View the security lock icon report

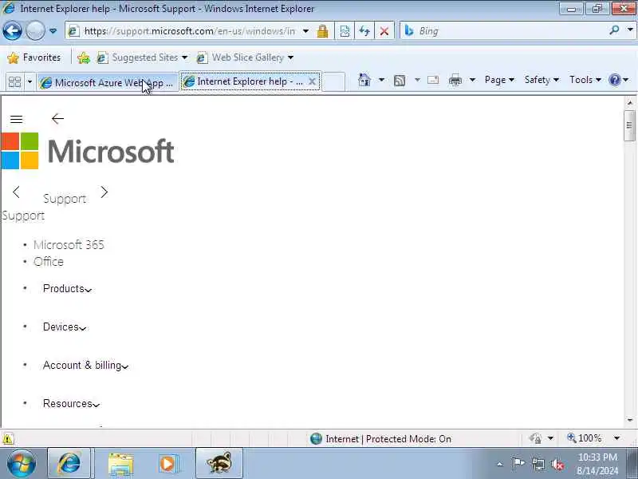[x=322, y=31]
